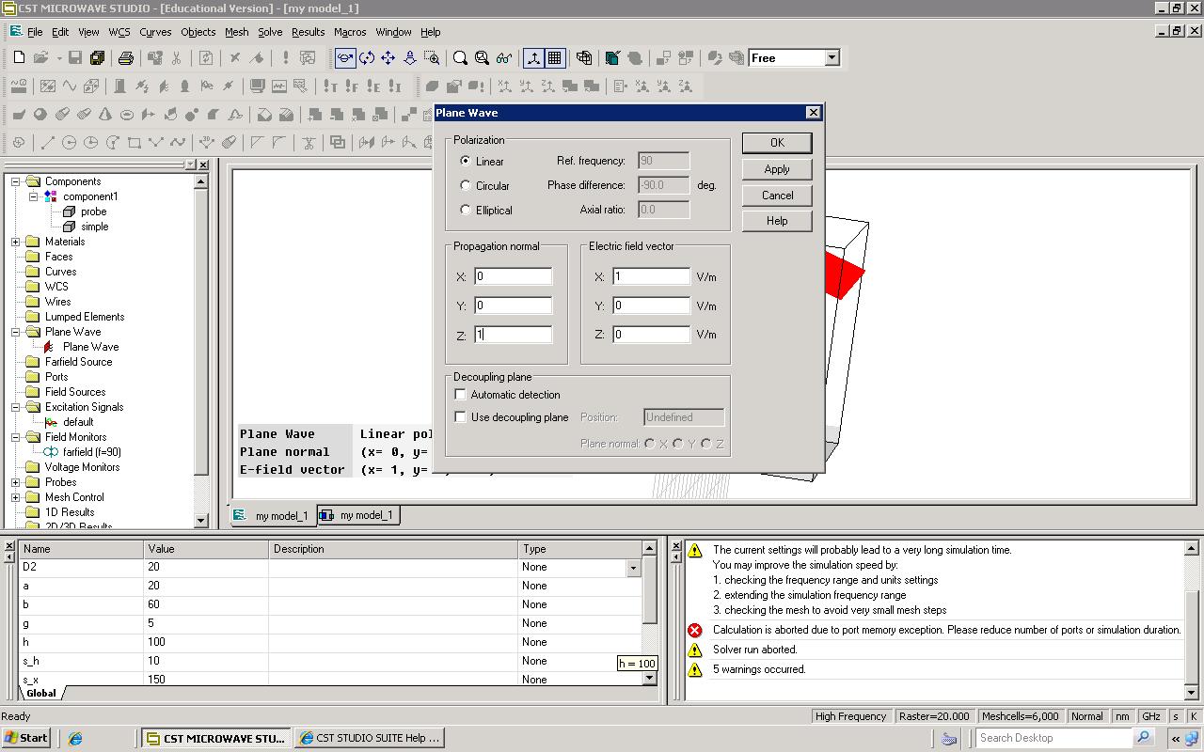The width and height of the screenshot is (1204, 752).
Task: Click the boolean add shapes icon
Action: pyautogui.click(x=314, y=115)
